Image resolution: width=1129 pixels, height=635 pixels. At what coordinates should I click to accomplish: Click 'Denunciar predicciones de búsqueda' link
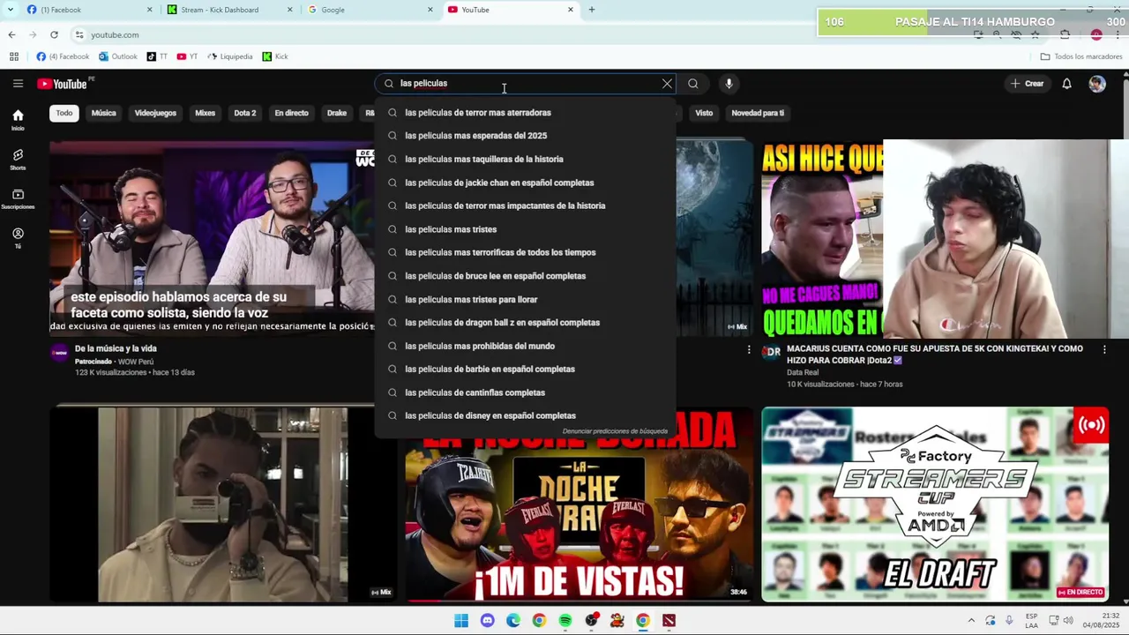[615, 431]
